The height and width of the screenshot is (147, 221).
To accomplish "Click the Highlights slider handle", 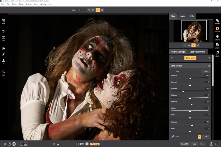I will [183, 92].
